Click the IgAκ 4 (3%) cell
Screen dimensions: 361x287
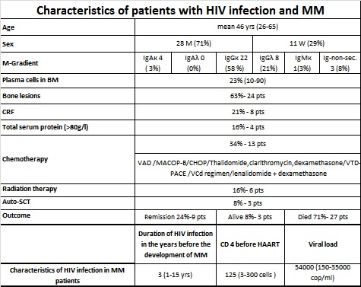pyautogui.click(x=153, y=63)
